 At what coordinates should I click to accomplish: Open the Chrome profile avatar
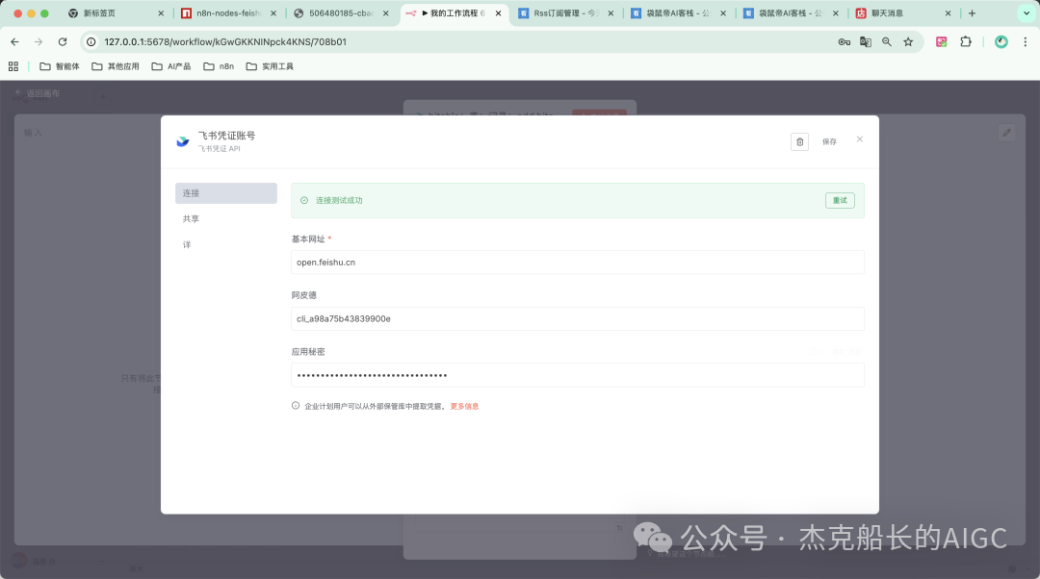(1001, 41)
